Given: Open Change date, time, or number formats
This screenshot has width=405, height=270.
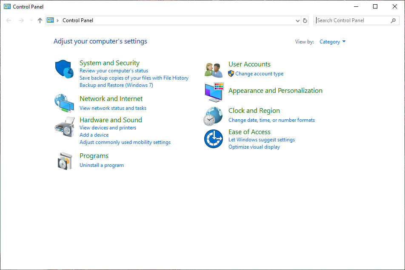Looking at the screenshot, I should [272, 120].
